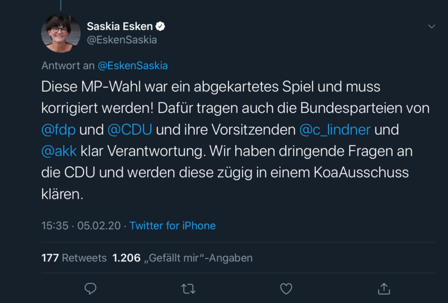Open the share icon menu
This screenshot has height=303, width=448.
click(384, 288)
